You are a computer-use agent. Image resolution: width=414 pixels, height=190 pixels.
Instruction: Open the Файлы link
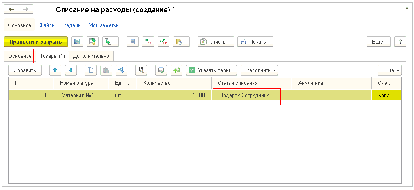[x=47, y=25]
